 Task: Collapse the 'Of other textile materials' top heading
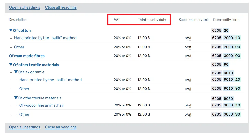point(11,65)
